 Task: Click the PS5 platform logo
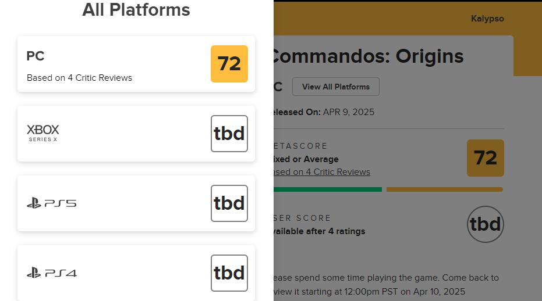[x=51, y=203]
